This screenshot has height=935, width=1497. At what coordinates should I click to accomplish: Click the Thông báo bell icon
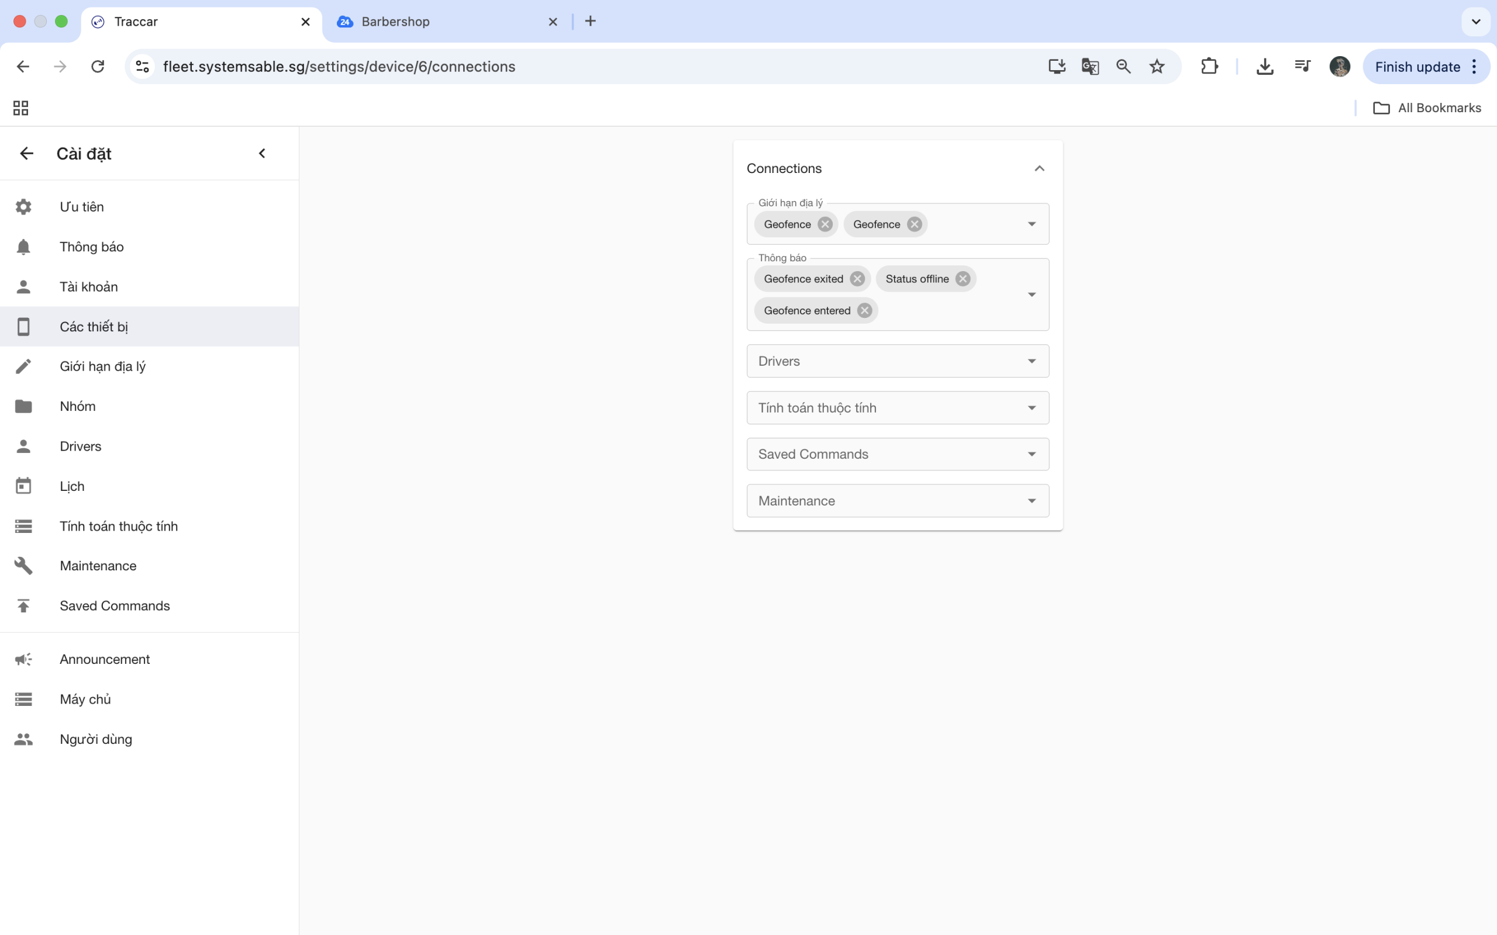pos(23,247)
